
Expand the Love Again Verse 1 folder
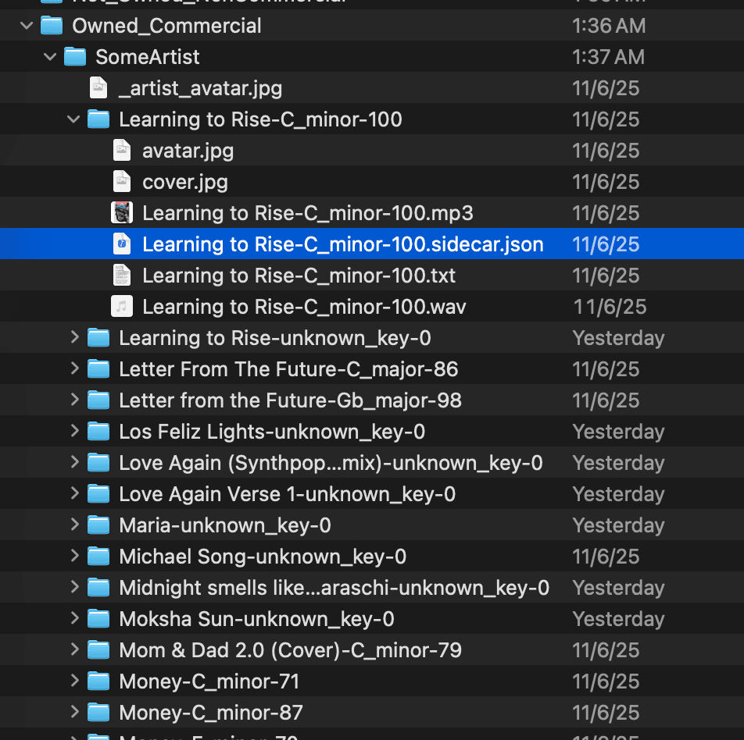(x=74, y=494)
